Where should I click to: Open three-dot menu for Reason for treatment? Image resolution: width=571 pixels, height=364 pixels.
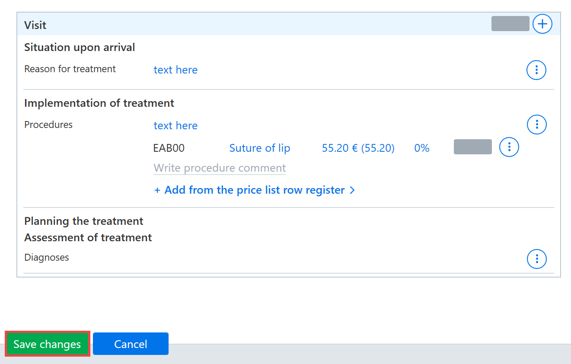click(x=536, y=70)
